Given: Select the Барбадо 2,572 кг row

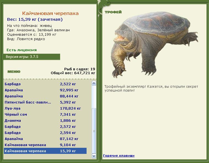Looking at the screenshot, I should click(x=45, y=126).
